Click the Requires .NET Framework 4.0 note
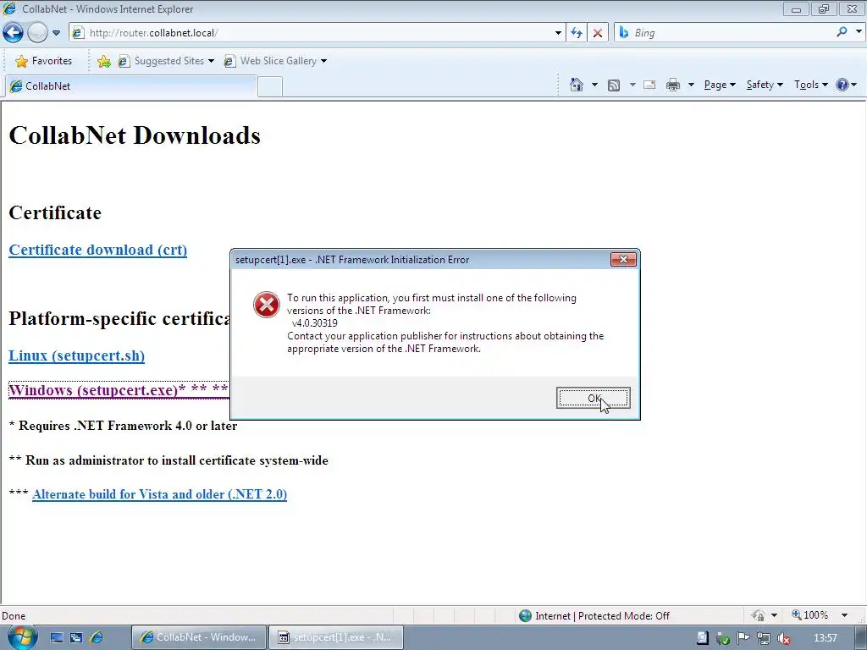 click(x=124, y=426)
